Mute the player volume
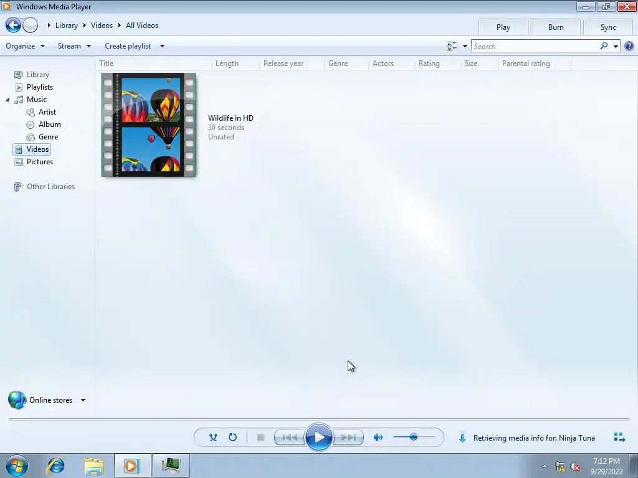 pyautogui.click(x=378, y=438)
